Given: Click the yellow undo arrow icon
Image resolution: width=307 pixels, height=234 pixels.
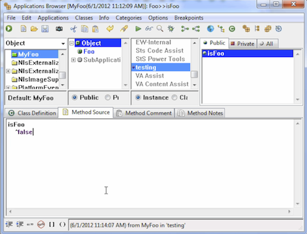Looking at the screenshot, I should (110, 29).
